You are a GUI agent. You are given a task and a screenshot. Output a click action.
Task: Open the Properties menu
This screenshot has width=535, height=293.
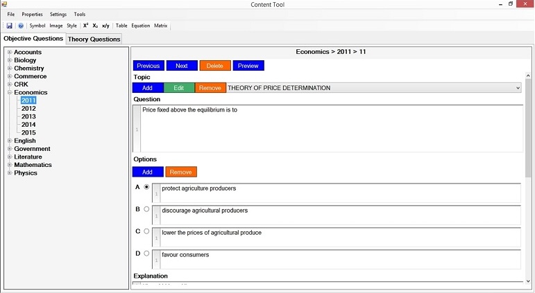pos(32,15)
